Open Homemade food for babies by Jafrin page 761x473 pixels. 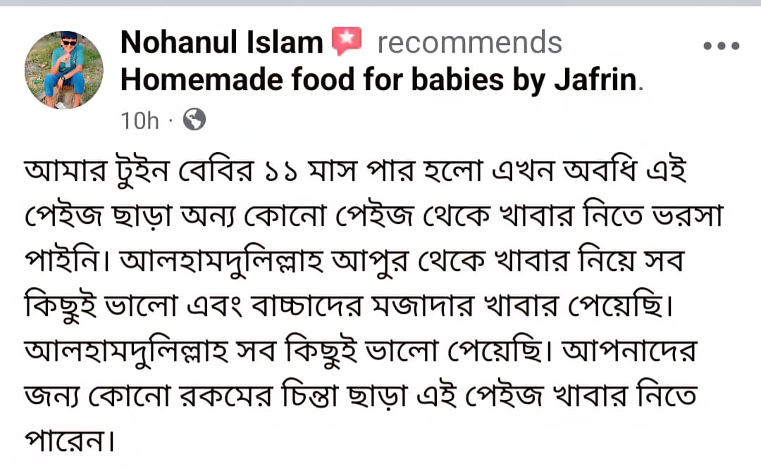click(379, 81)
